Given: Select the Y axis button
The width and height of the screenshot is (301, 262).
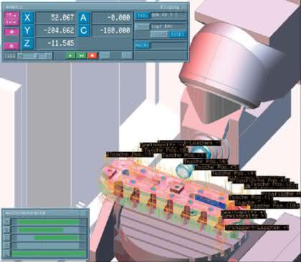Looking at the screenshot, I should pos(28,31).
